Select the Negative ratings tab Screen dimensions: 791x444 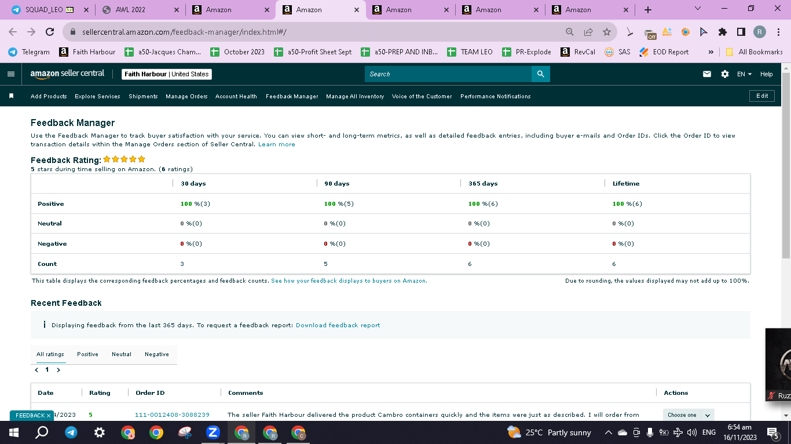pyautogui.click(x=157, y=354)
